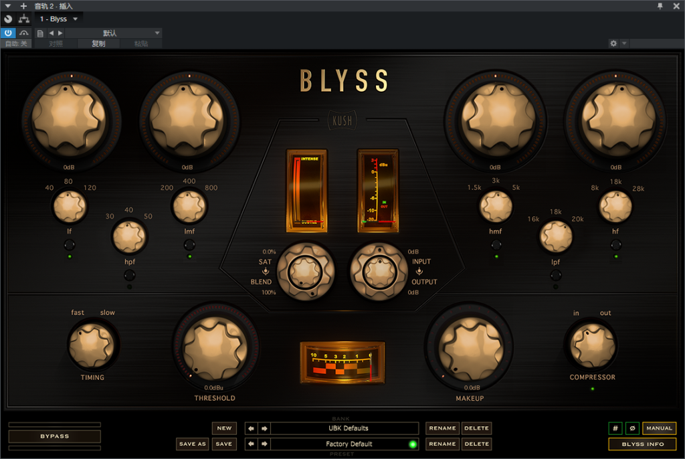Viewport: 685px width, 459px height.
Task: Click the SAVE preset button
Action: 224,444
